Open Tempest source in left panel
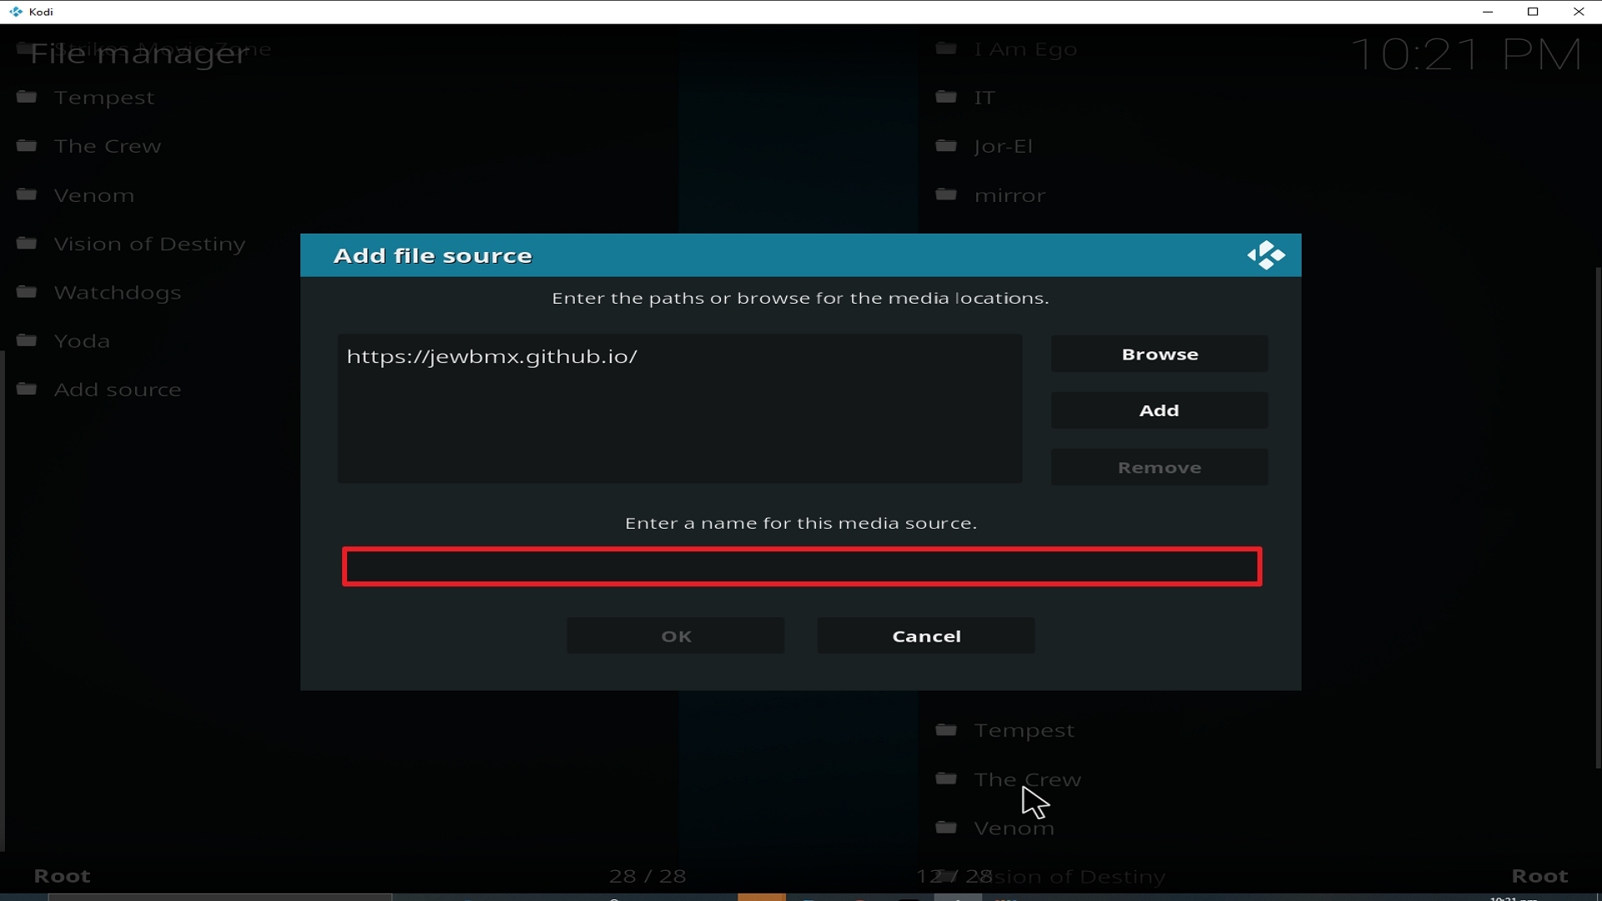The width and height of the screenshot is (1602, 901). [104, 98]
